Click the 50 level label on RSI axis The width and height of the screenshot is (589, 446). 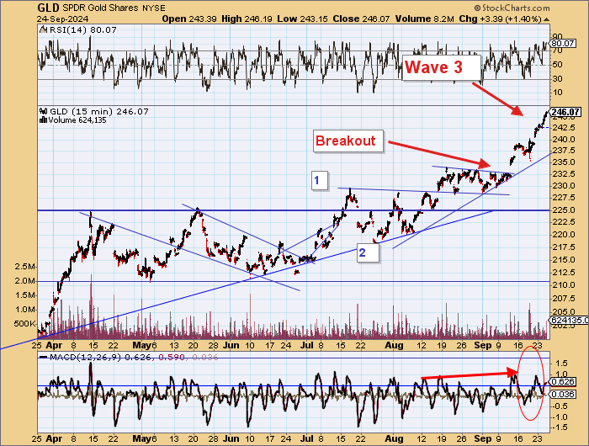pyautogui.click(x=557, y=65)
